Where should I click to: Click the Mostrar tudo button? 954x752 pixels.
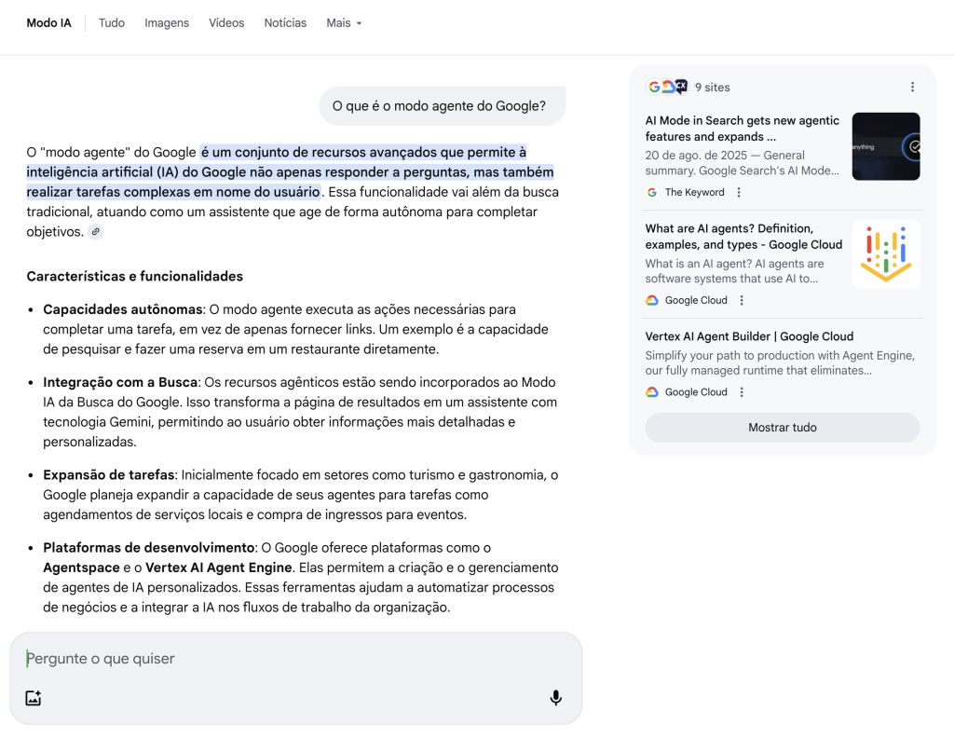click(782, 428)
